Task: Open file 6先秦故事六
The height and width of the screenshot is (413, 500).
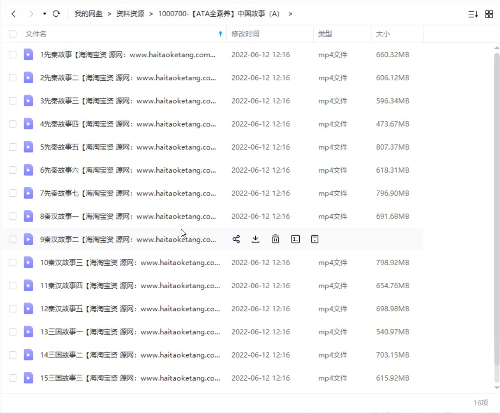Action: (128, 170)
